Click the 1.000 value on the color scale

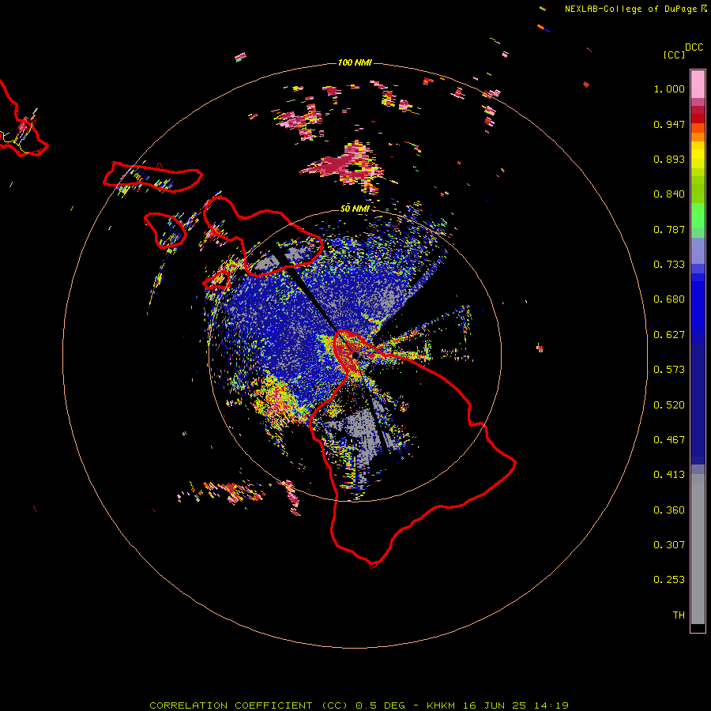tap(669, 88)
